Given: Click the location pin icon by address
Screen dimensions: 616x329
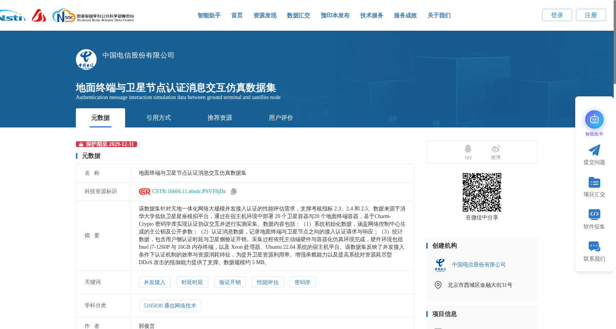Looking at the screenshot, I should click(x=438, y=285).
